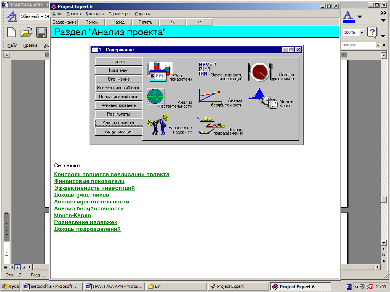Follow the Разнесение издержек link
The height and width of the screenshot is (292, 390).
86,222
